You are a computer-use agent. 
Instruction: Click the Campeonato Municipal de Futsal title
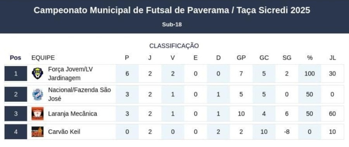click(172, 10)
